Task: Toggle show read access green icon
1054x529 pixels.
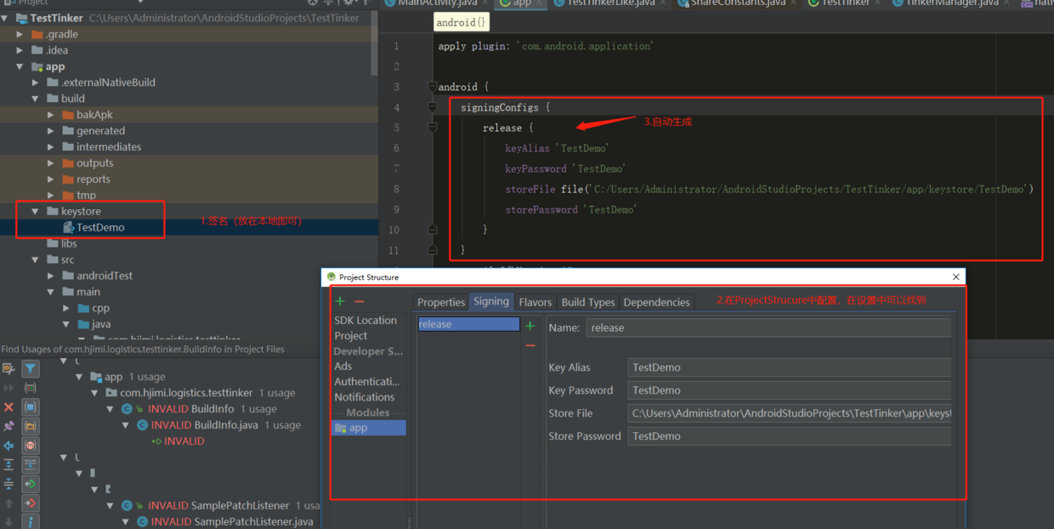Action: (30, 484)
